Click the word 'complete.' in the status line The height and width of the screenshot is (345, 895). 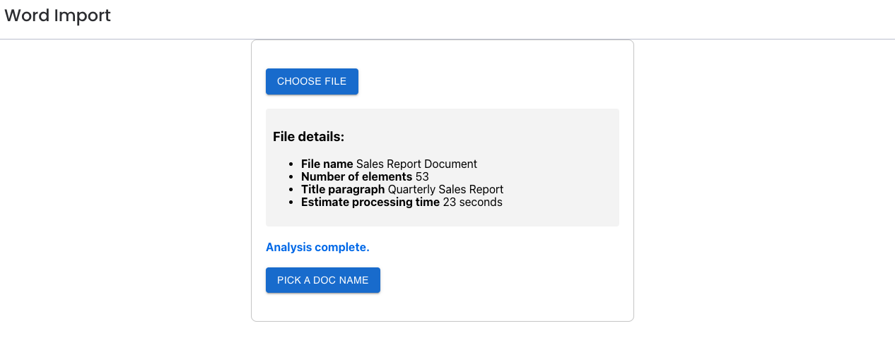coord(342,247)
